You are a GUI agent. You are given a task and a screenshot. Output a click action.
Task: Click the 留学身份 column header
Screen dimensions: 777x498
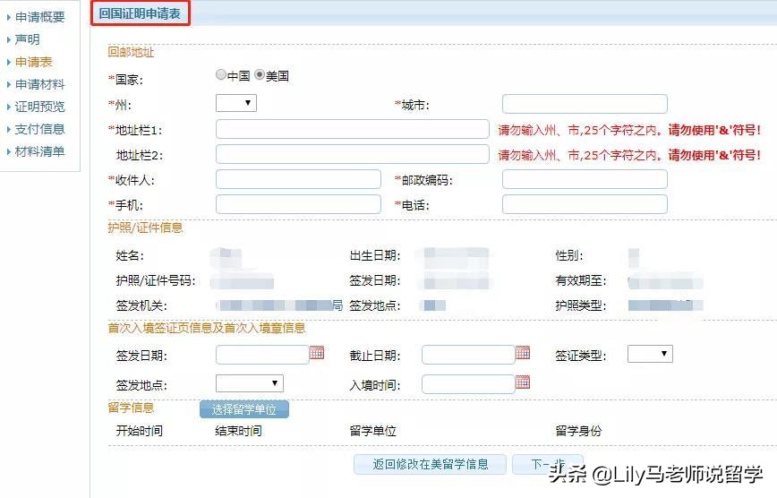579,431
